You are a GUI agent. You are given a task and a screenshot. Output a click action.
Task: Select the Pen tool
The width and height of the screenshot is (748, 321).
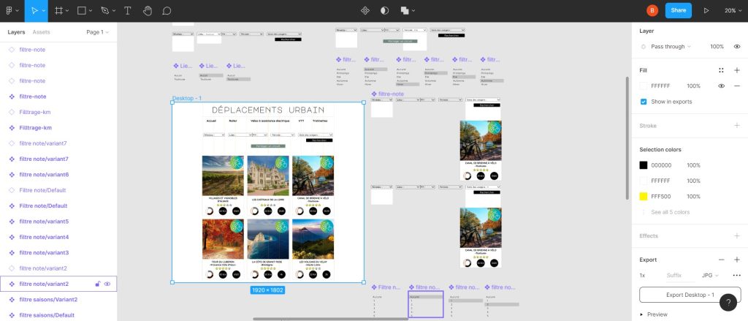[105, 10]
